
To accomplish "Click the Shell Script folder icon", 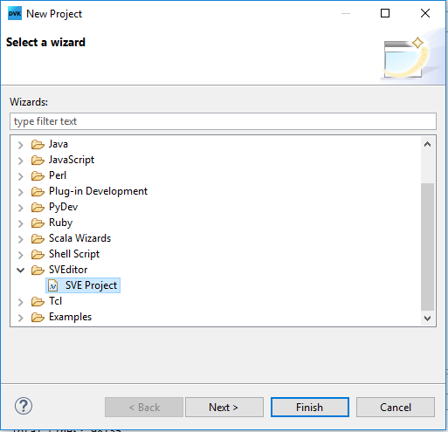I will (x=38, y=255).
